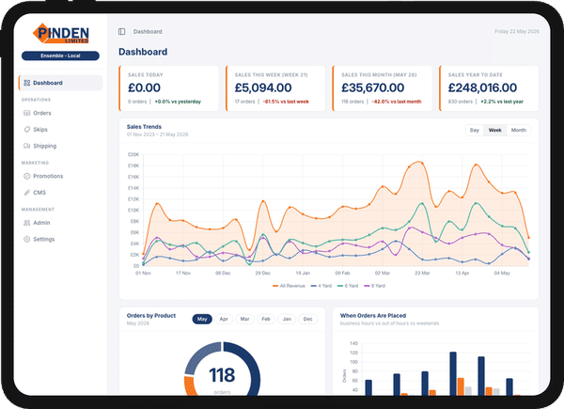Viewport: 564px width, 409px height.
Task: Open the Dashboard menu item
Action: click(60, 83)
